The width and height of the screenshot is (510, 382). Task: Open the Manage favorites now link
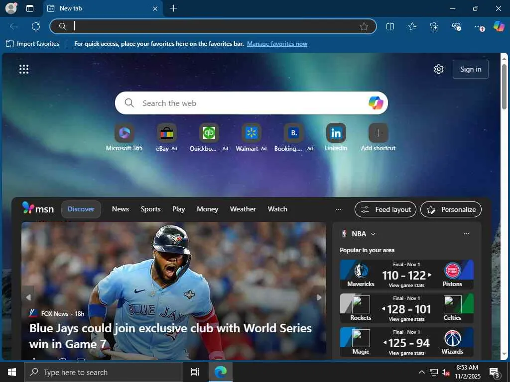(277, 44)
